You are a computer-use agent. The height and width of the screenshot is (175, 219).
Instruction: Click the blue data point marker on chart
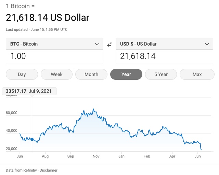32,139
